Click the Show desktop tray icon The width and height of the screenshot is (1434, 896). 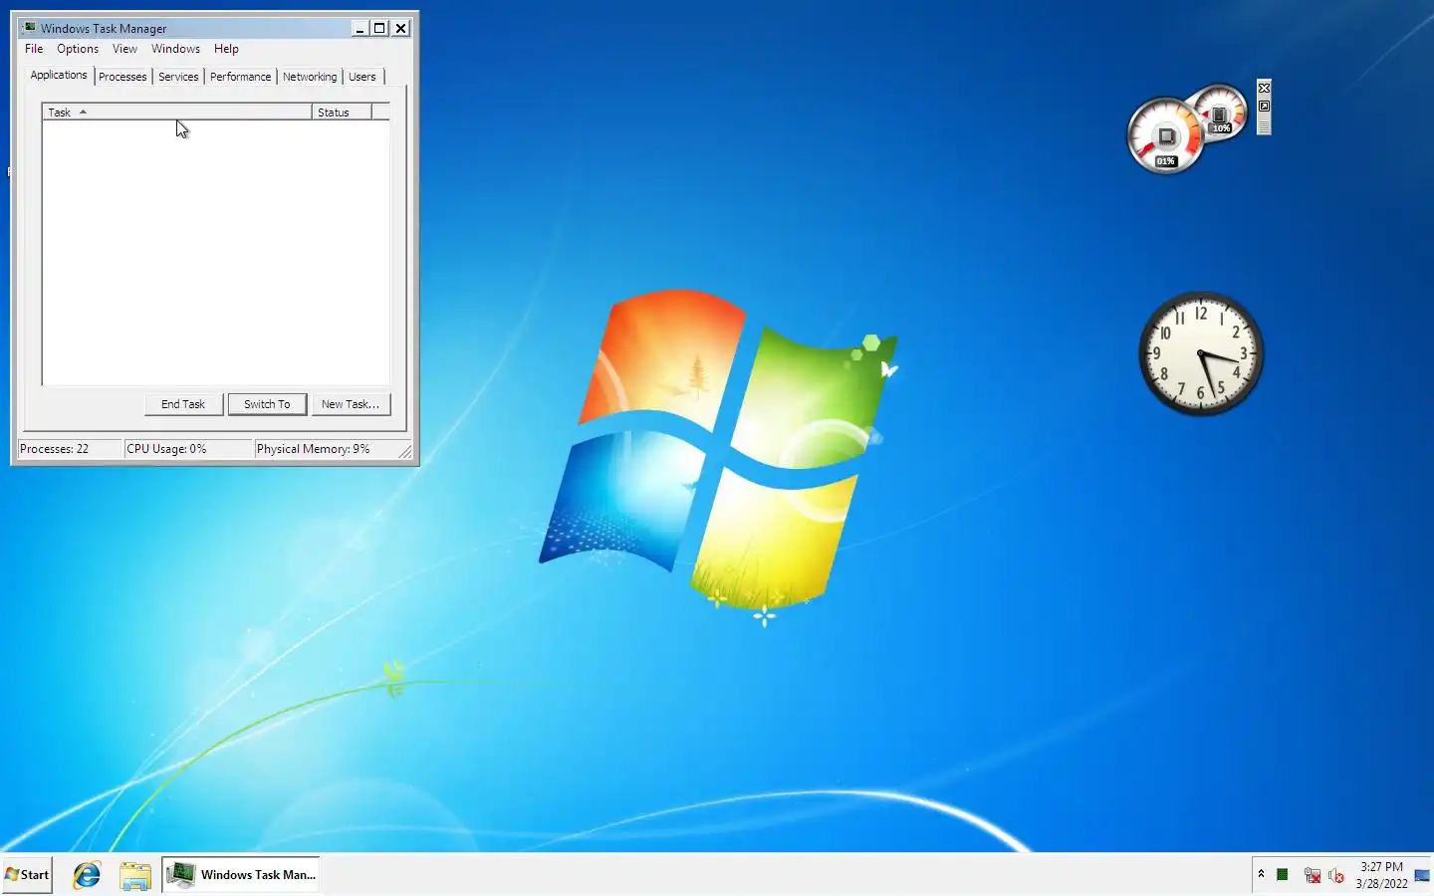[1422, 875]
